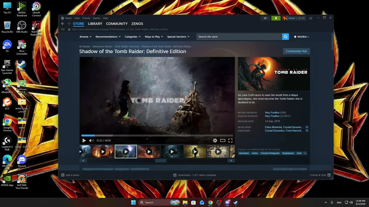Viewport: 369px width, 207px height.
Task: Mute the trailer volume
Action: 91,141
